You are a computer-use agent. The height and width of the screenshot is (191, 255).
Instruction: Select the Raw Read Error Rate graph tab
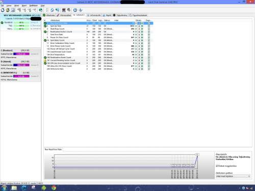(53, 150)
